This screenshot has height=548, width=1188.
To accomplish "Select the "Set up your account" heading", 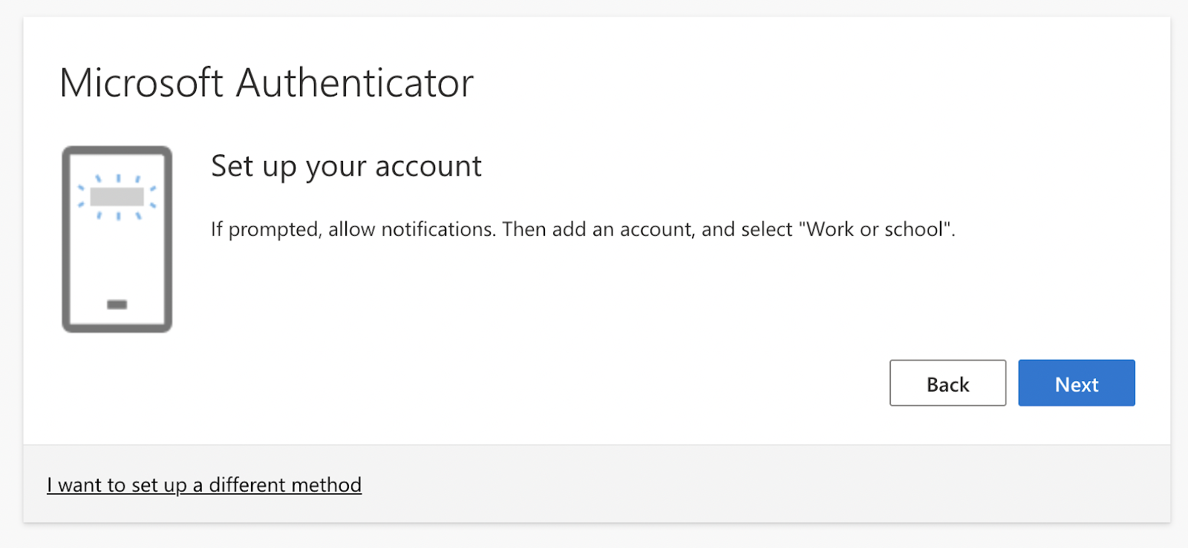I will click(x=346, y=166).
